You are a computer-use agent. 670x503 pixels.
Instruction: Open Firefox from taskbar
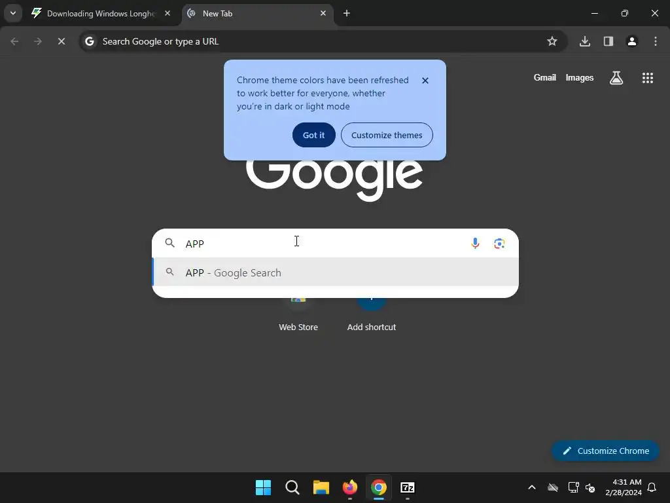click(x=350, y=487)
